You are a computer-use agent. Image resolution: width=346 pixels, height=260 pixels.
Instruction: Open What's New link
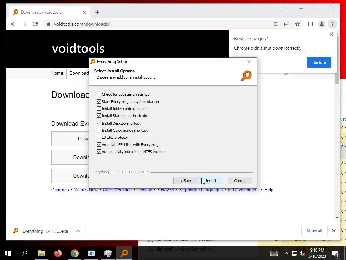(85, 190)
